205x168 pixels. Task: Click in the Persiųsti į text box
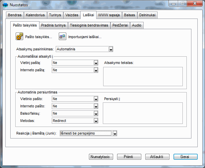pos(143,114)
